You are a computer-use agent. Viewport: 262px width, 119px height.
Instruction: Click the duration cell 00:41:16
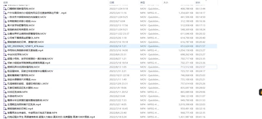coord(200,117)
